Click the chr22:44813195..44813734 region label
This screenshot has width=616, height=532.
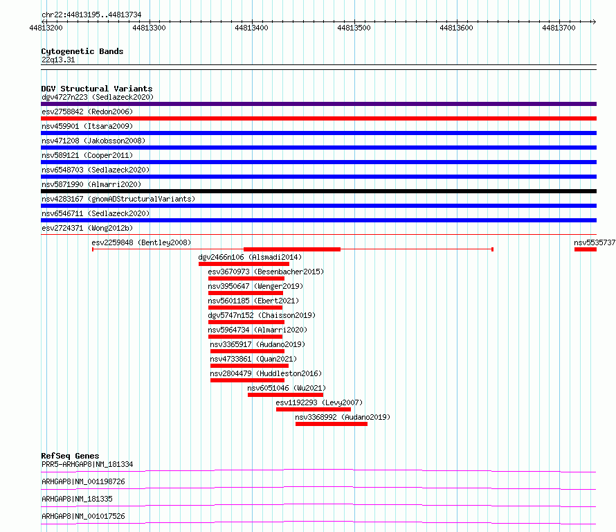[x=91, y=15]
